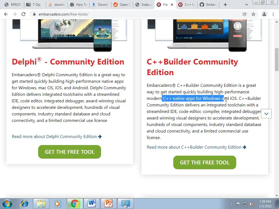Expand the tab search dropdown arrow
The width and height of the screenshot is (279, 209).
246,5
